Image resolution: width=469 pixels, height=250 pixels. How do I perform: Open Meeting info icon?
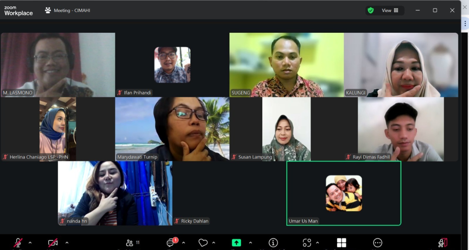click(x=273, y=243)
